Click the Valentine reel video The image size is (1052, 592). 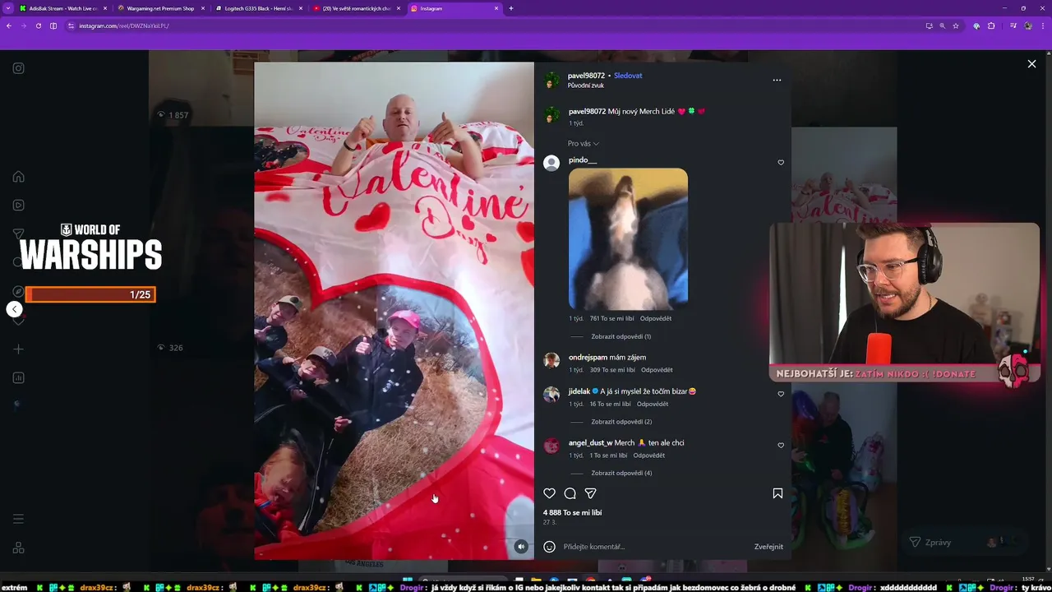pos(394,311)
